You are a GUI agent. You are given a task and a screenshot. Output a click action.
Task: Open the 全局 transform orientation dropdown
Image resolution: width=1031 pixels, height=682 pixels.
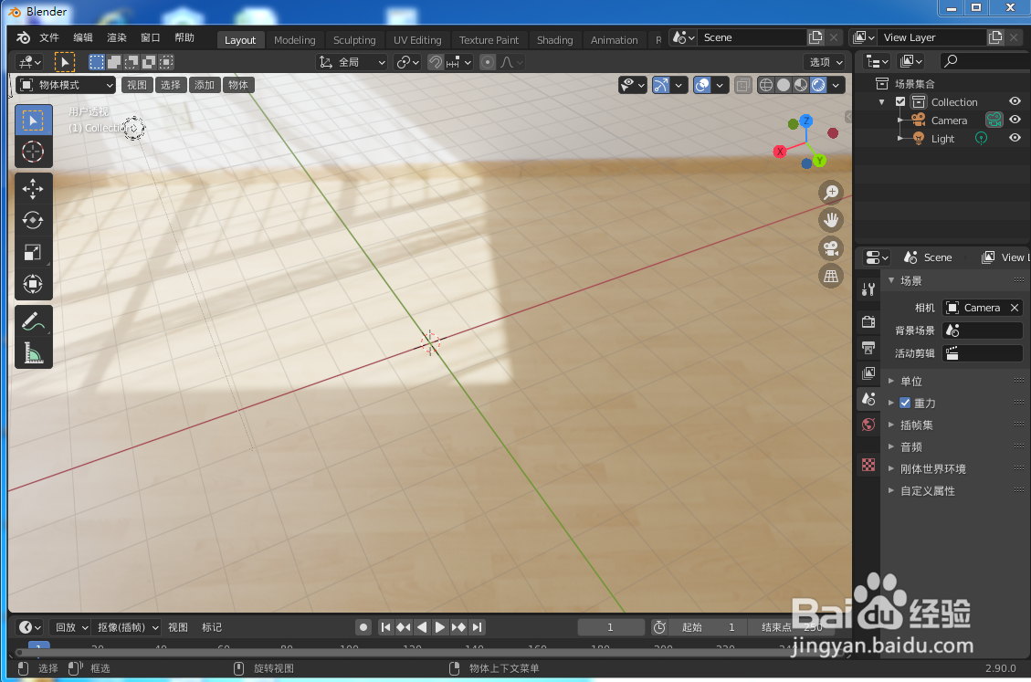coord(352,62)
